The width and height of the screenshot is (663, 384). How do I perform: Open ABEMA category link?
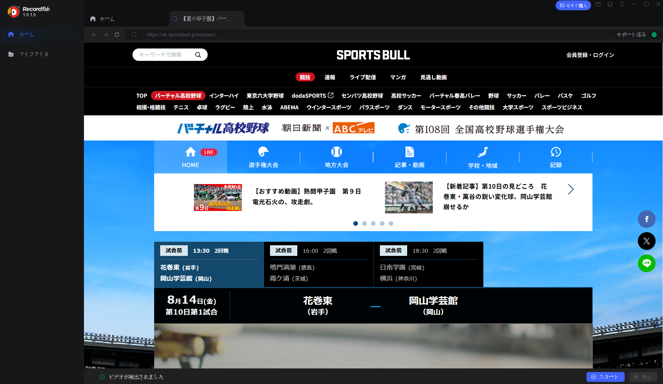coord(290,107)
